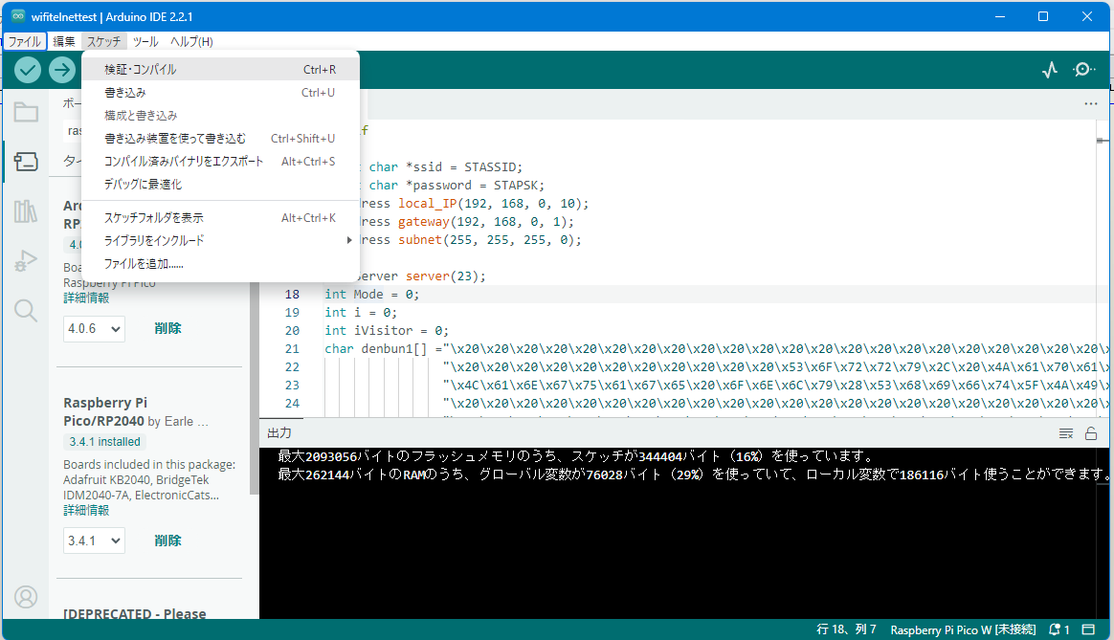This screenshot has height=640, width=1114.
Task: Select スケッチフォルダを表示
Action: coord(220,217)
